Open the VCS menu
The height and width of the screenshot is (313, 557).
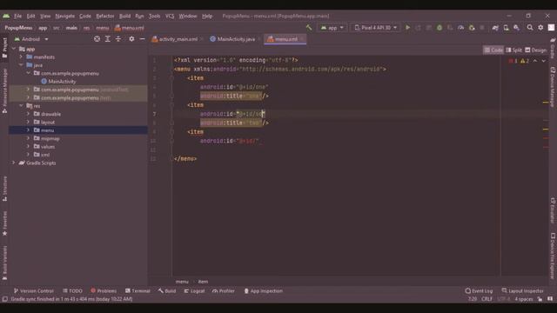pyautogui.click(x=170, y=16)
